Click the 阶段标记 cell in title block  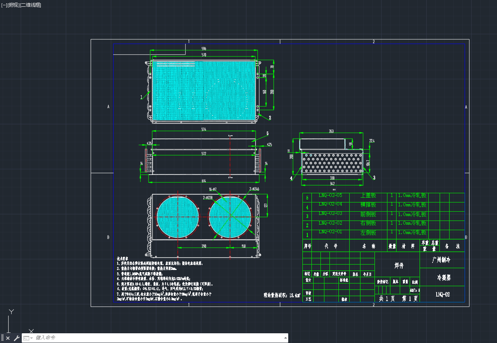383,282
